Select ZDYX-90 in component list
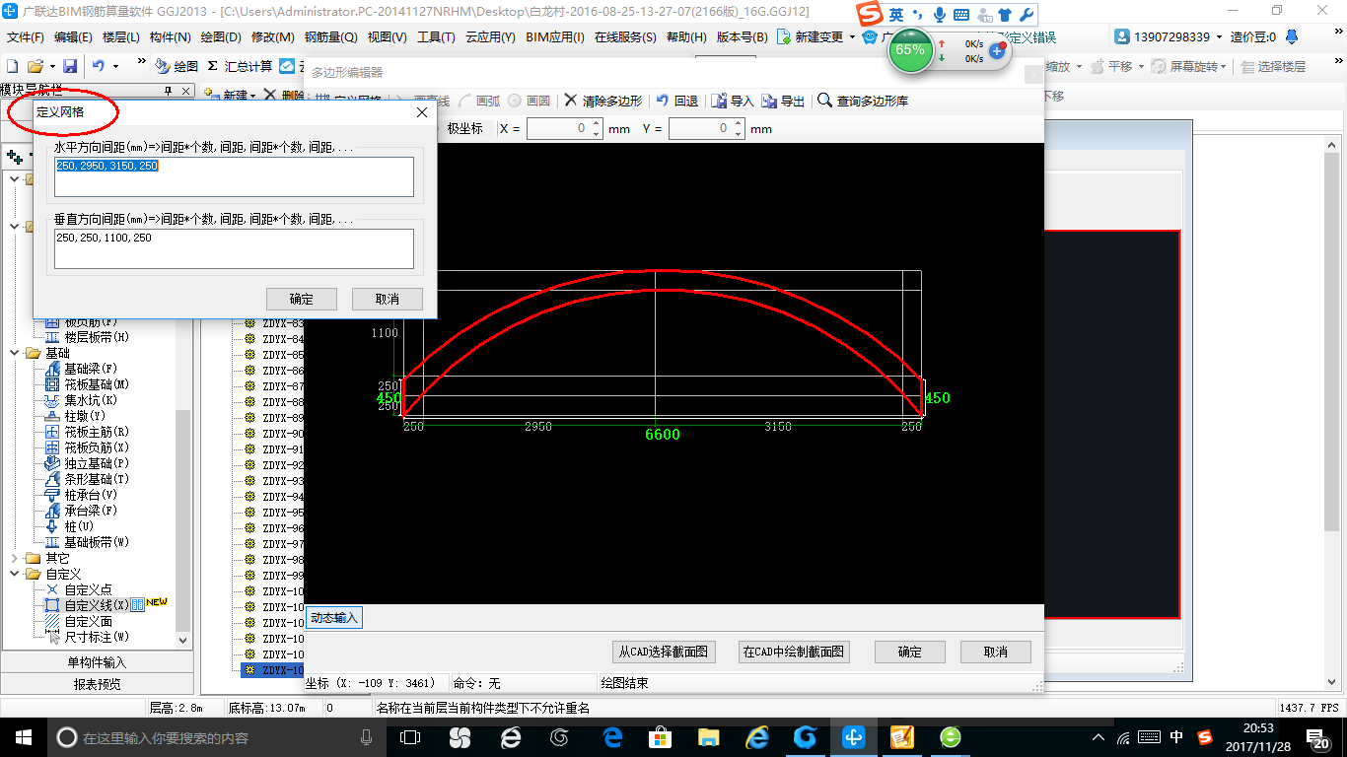This screenshot has width=1347, height=757. (283, 434)
